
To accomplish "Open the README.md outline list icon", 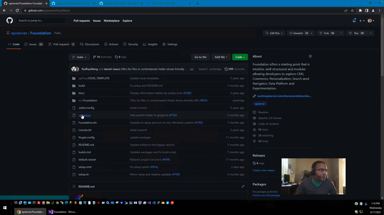I will point(74,186).
